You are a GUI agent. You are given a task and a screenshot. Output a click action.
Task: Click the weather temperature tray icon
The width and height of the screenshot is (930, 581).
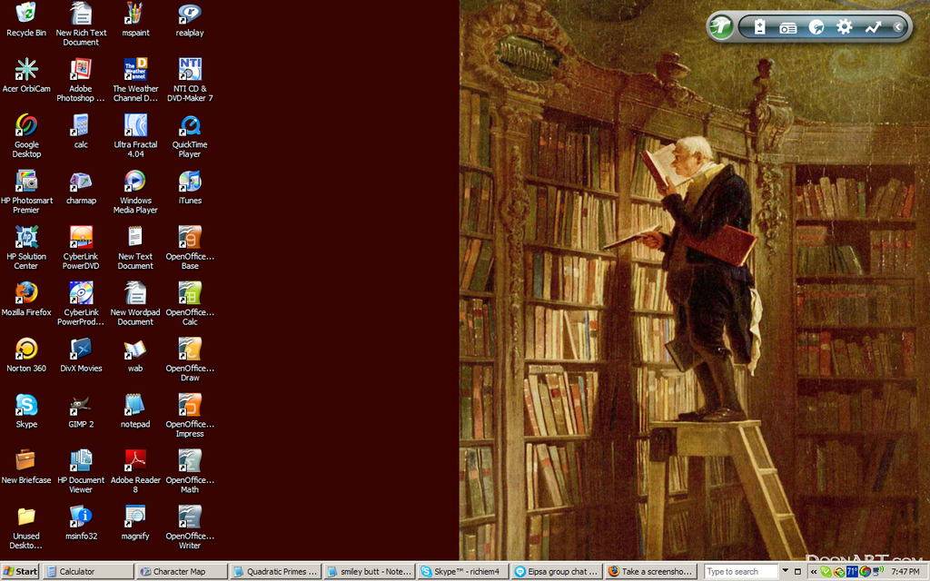(852, 572)
